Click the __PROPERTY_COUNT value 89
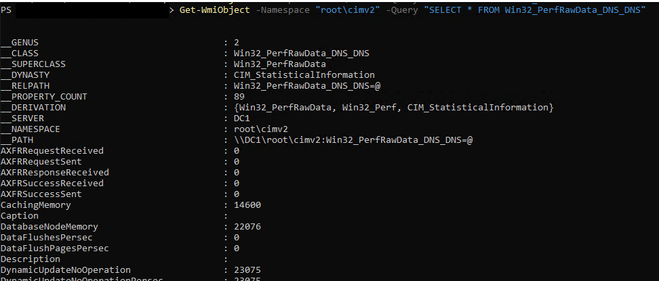This screenshot has height=281, width=659. (239, 97)
